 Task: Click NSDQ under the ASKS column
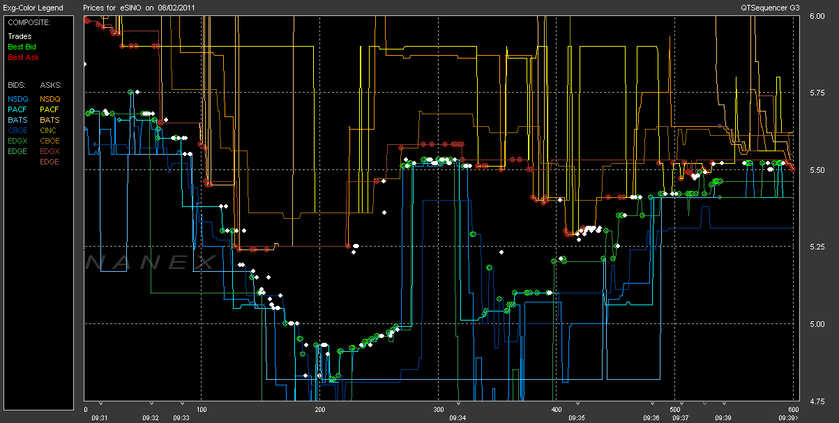click(x=50, y=99)
